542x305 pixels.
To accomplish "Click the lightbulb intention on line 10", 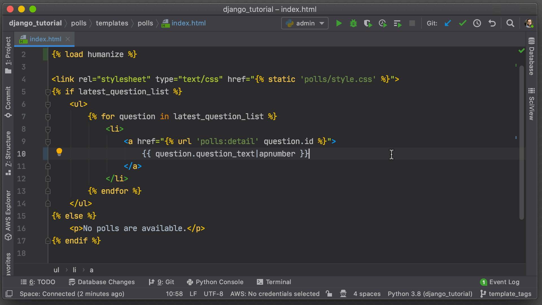I will (59, 152).
